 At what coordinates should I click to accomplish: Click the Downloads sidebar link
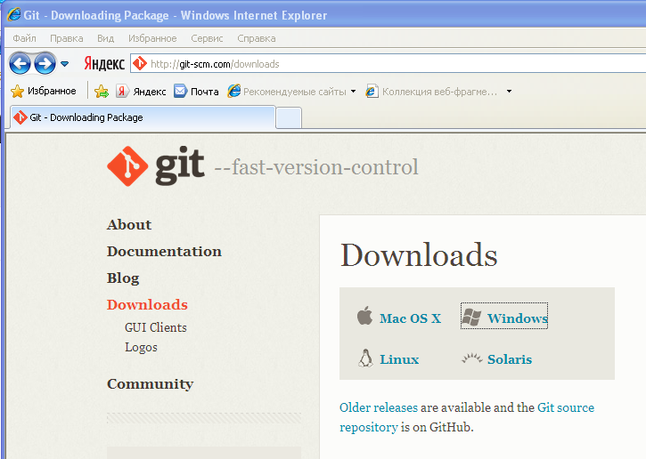(x=147, y=304)
